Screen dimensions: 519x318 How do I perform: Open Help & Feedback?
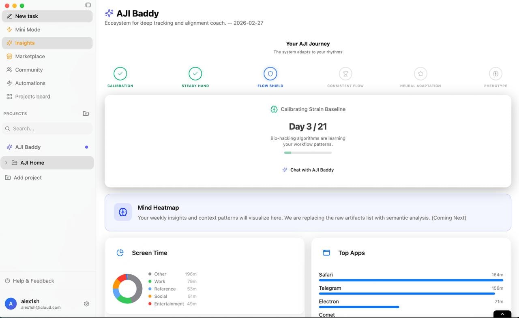[30, 281]
